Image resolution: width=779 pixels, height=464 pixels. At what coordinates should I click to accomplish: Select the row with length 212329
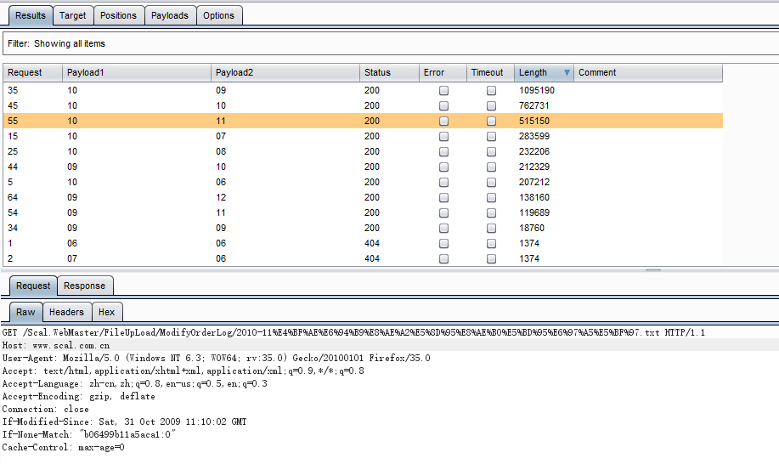(363, 167)
